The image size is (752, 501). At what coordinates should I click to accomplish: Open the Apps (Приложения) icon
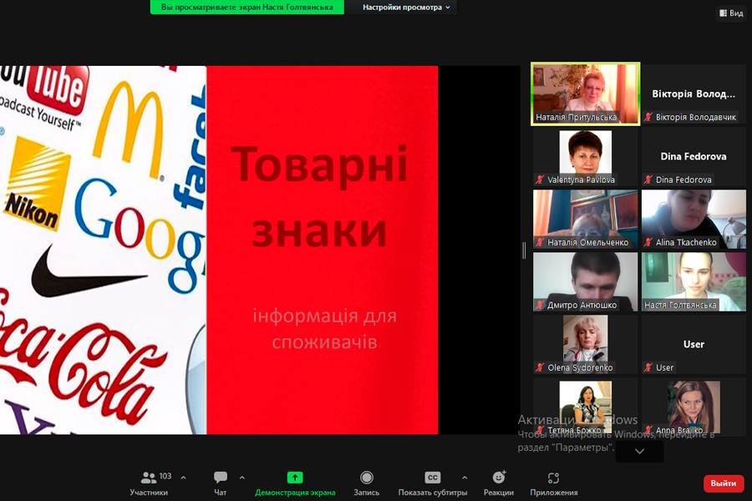[553, 478]
